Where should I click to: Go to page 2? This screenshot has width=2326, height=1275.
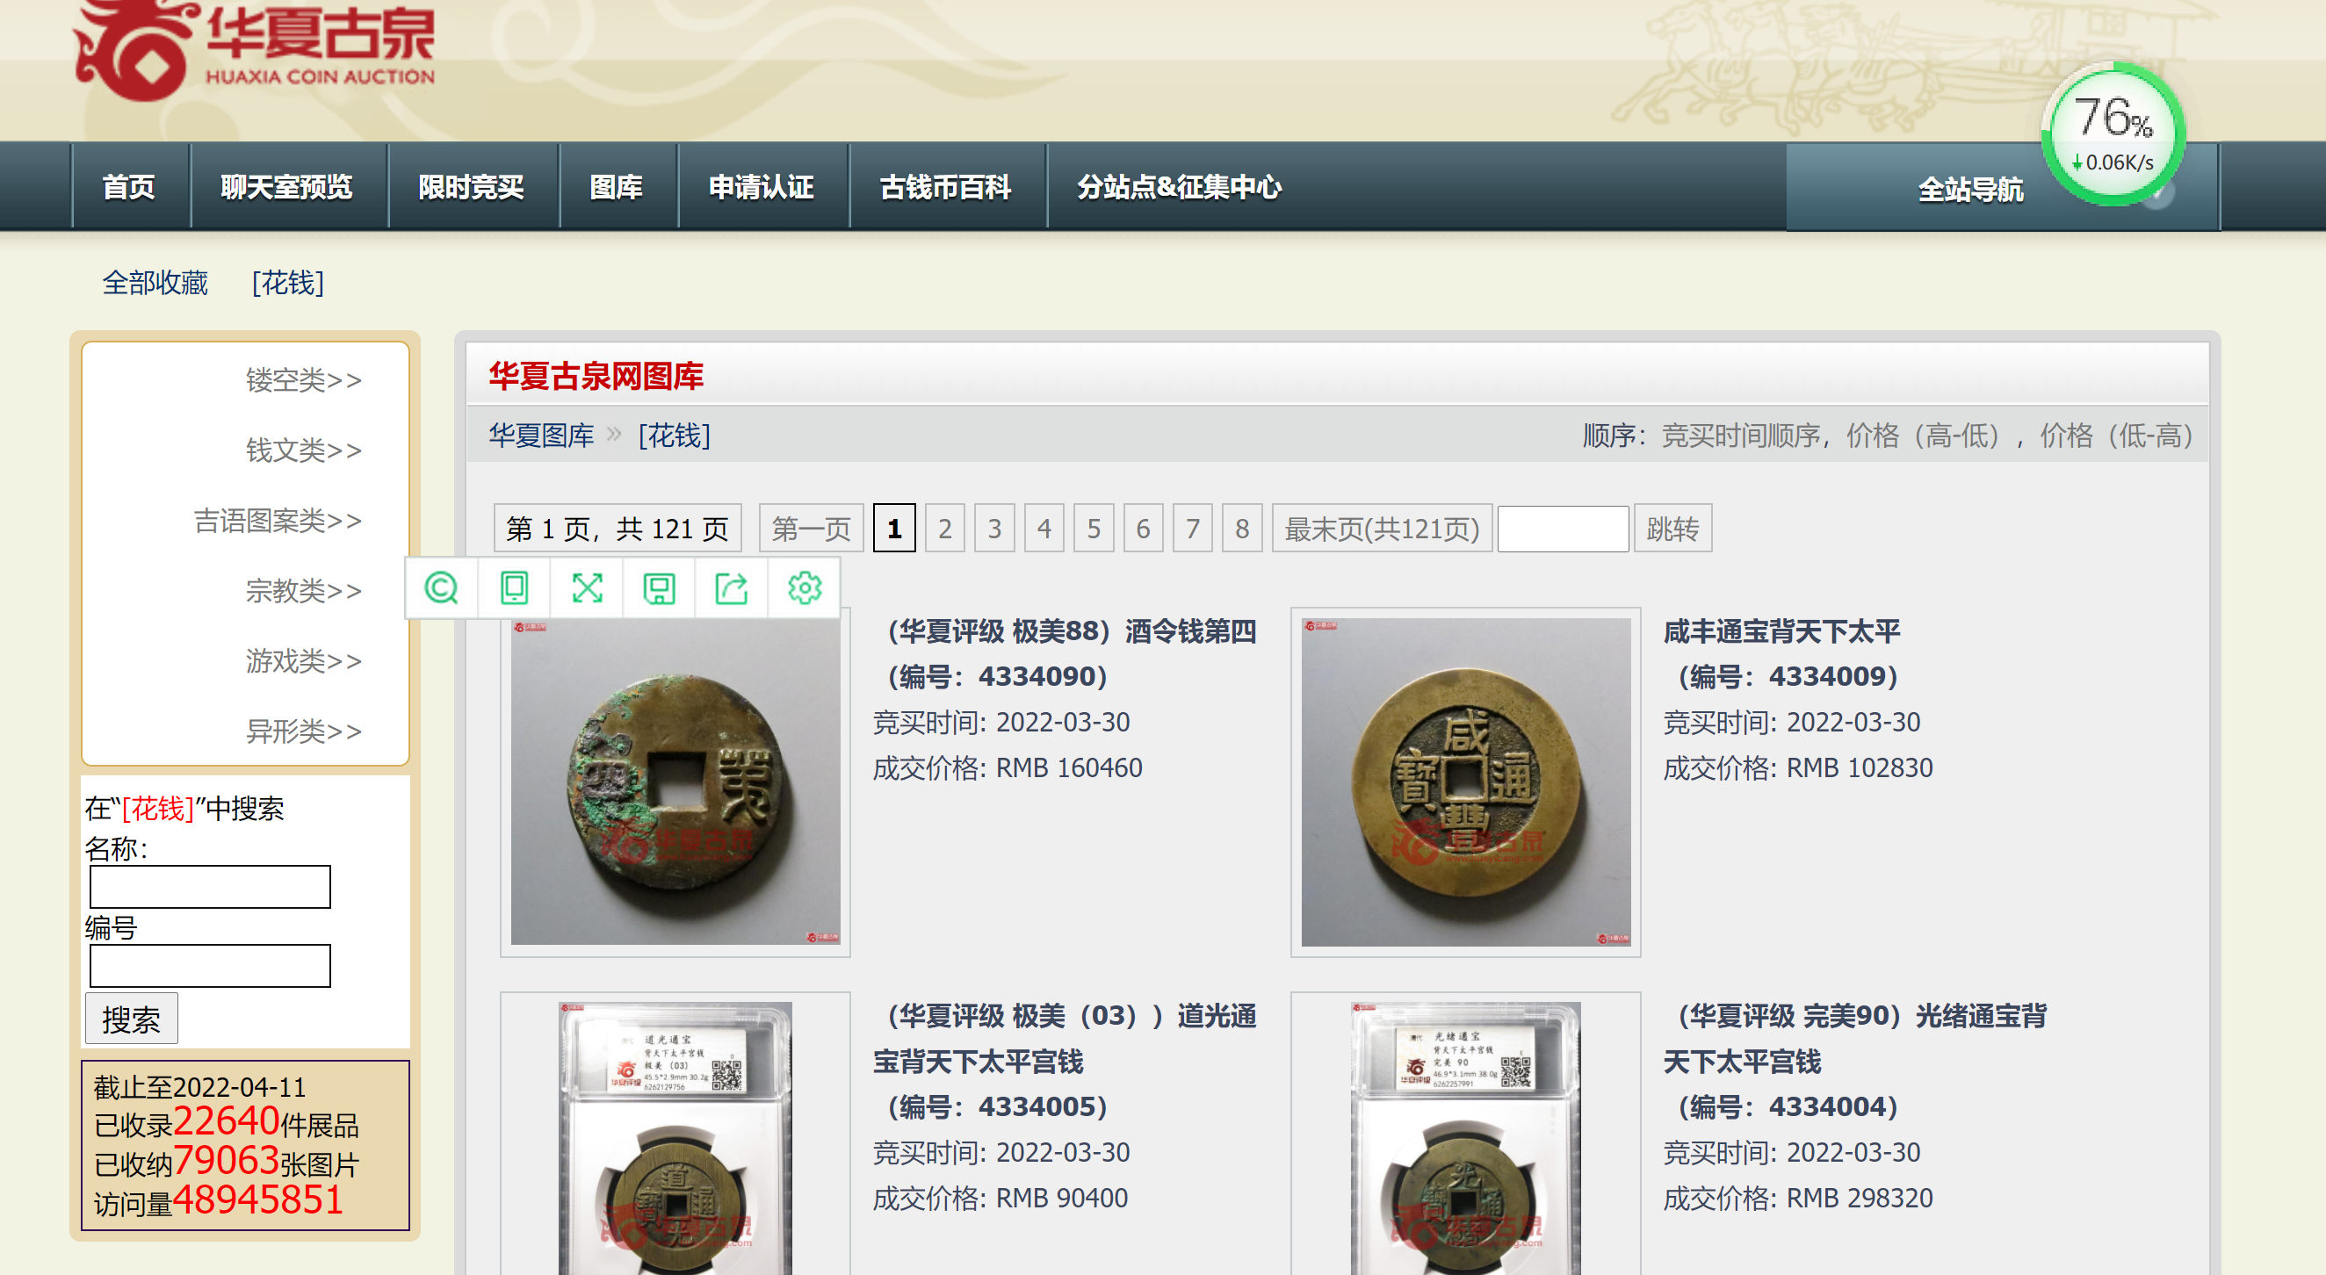click(x=944, y=528)
